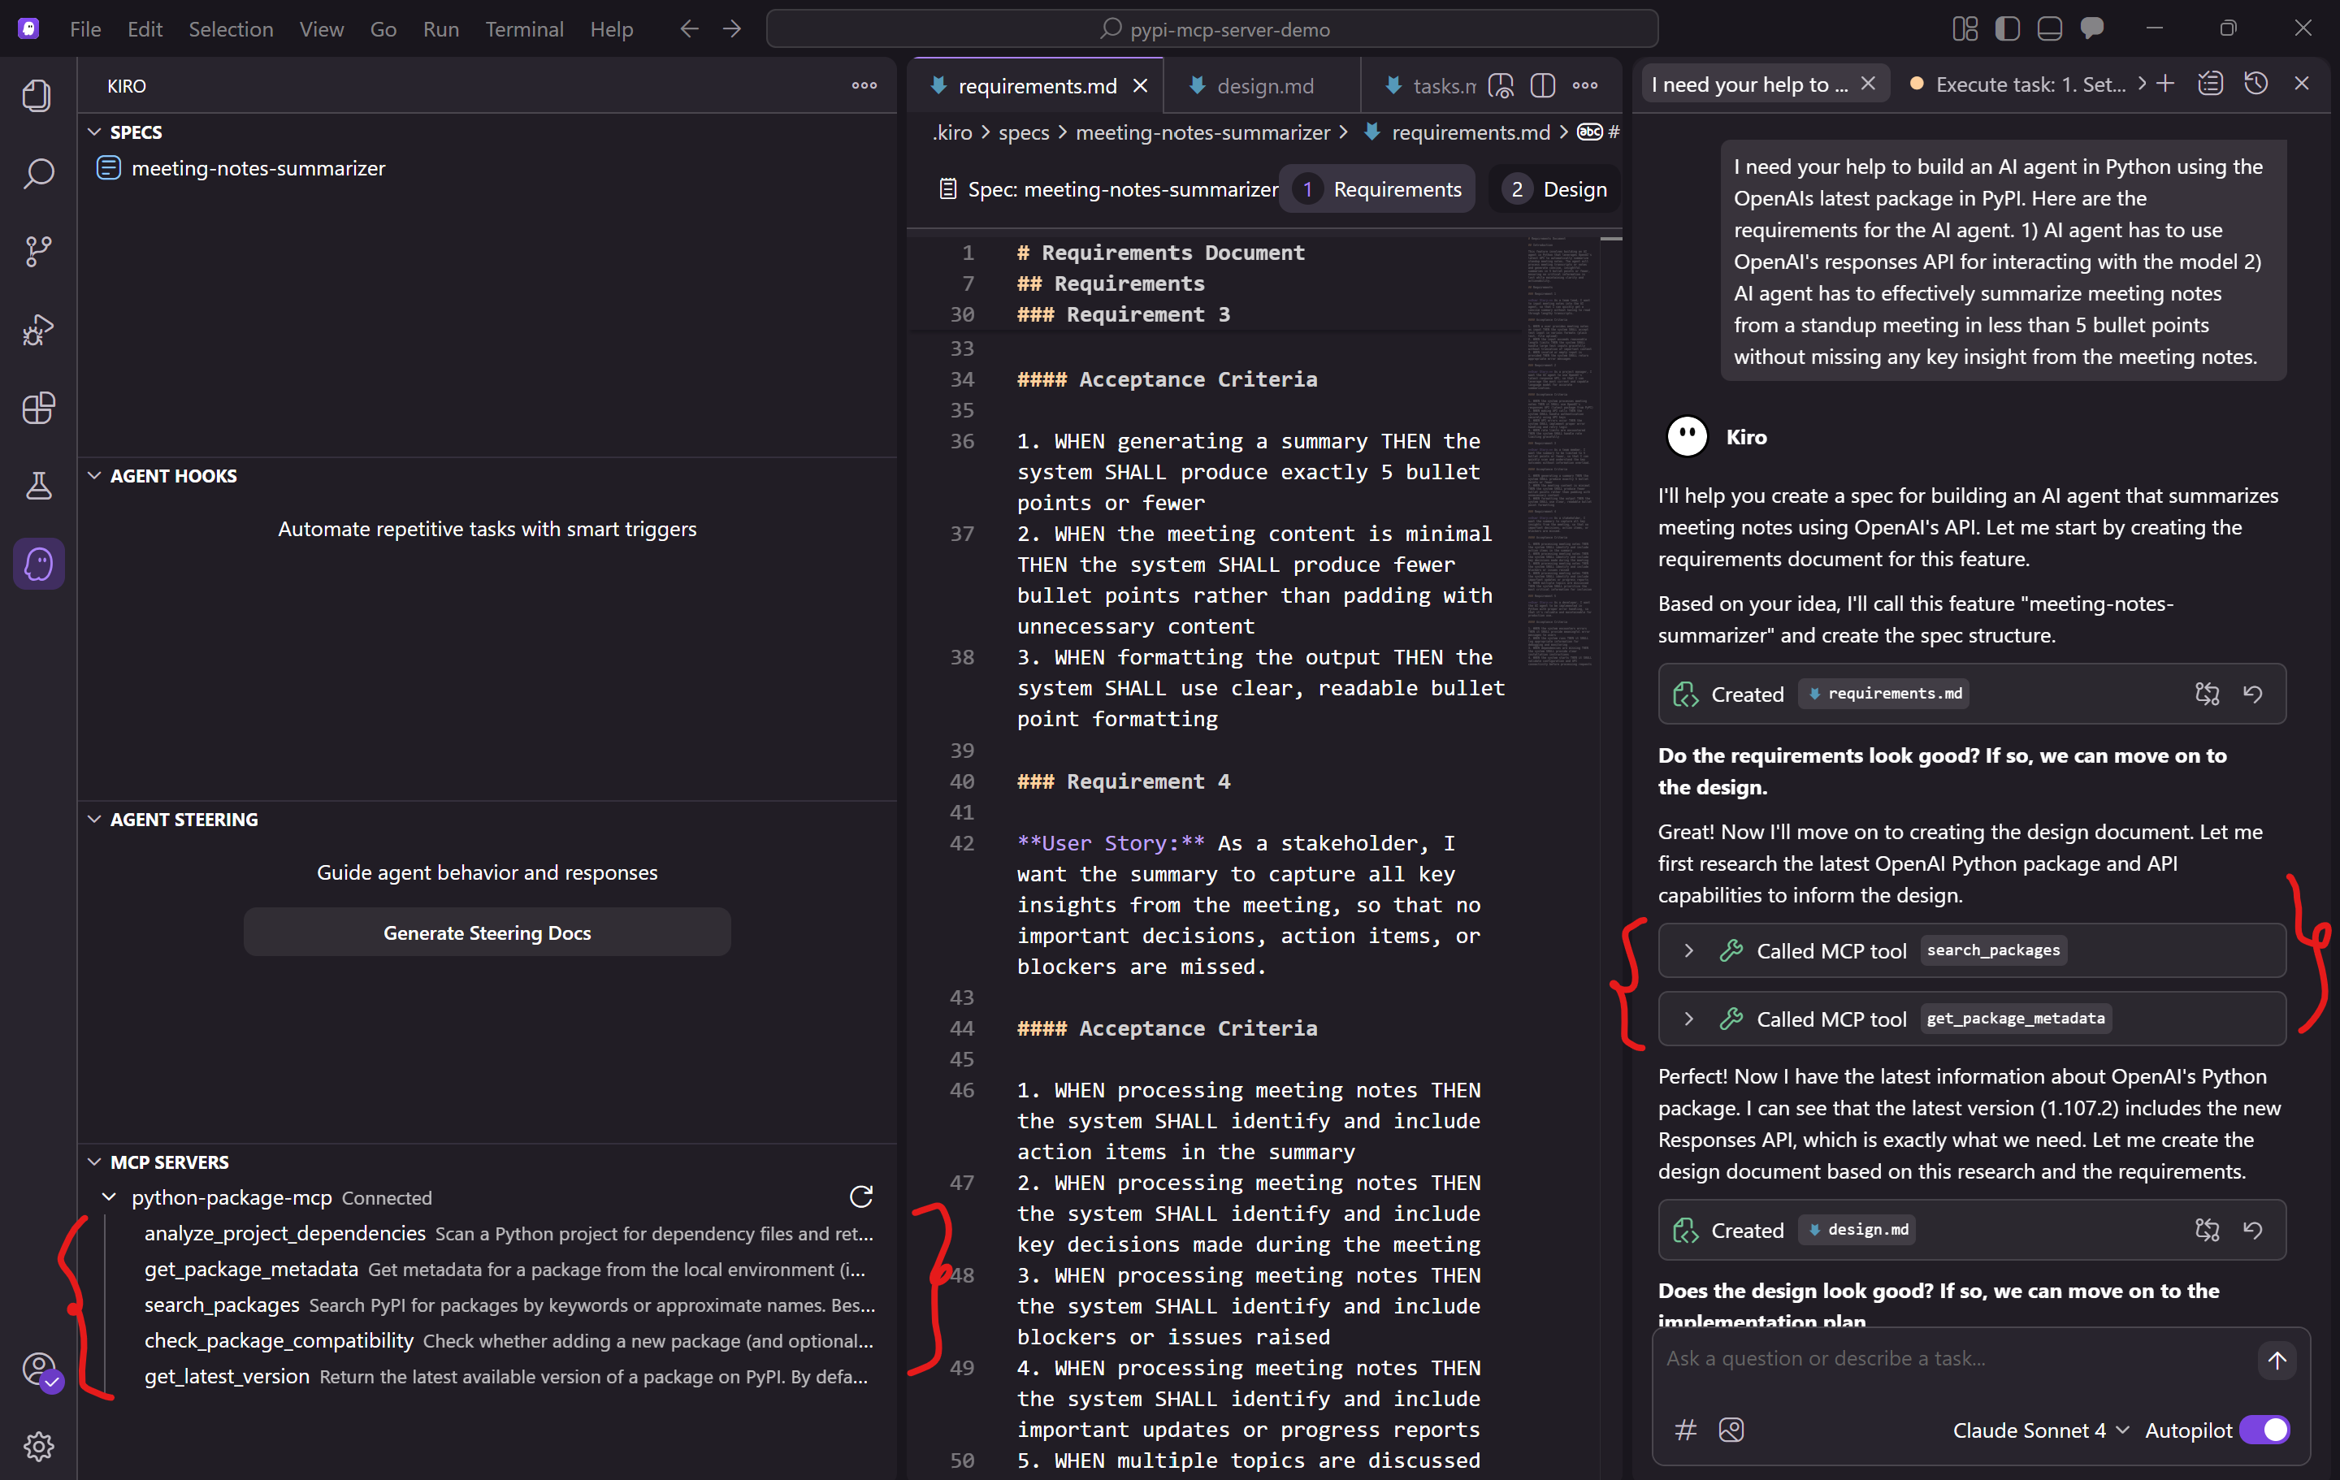The height and width of the screenshot is (1480, 2340).
Task: Toggle the Autopilot switch off
Action: (2264, 1430)
